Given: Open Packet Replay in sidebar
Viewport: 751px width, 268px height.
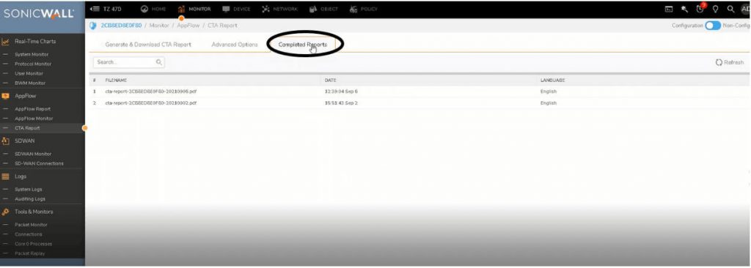Looking at the screenshot, I should 29,253.
